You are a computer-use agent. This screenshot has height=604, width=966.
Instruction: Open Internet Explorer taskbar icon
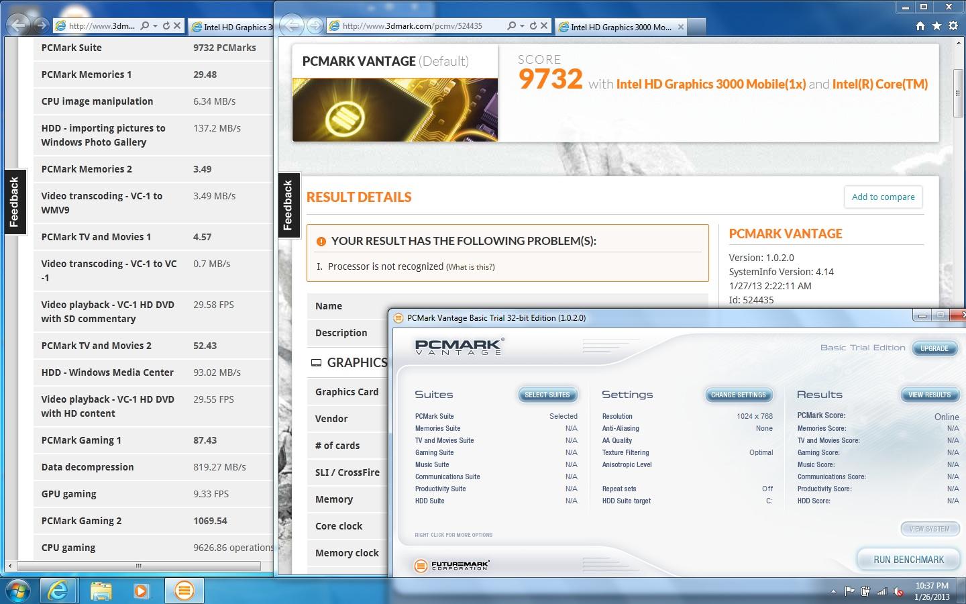(x=59, y=590)
